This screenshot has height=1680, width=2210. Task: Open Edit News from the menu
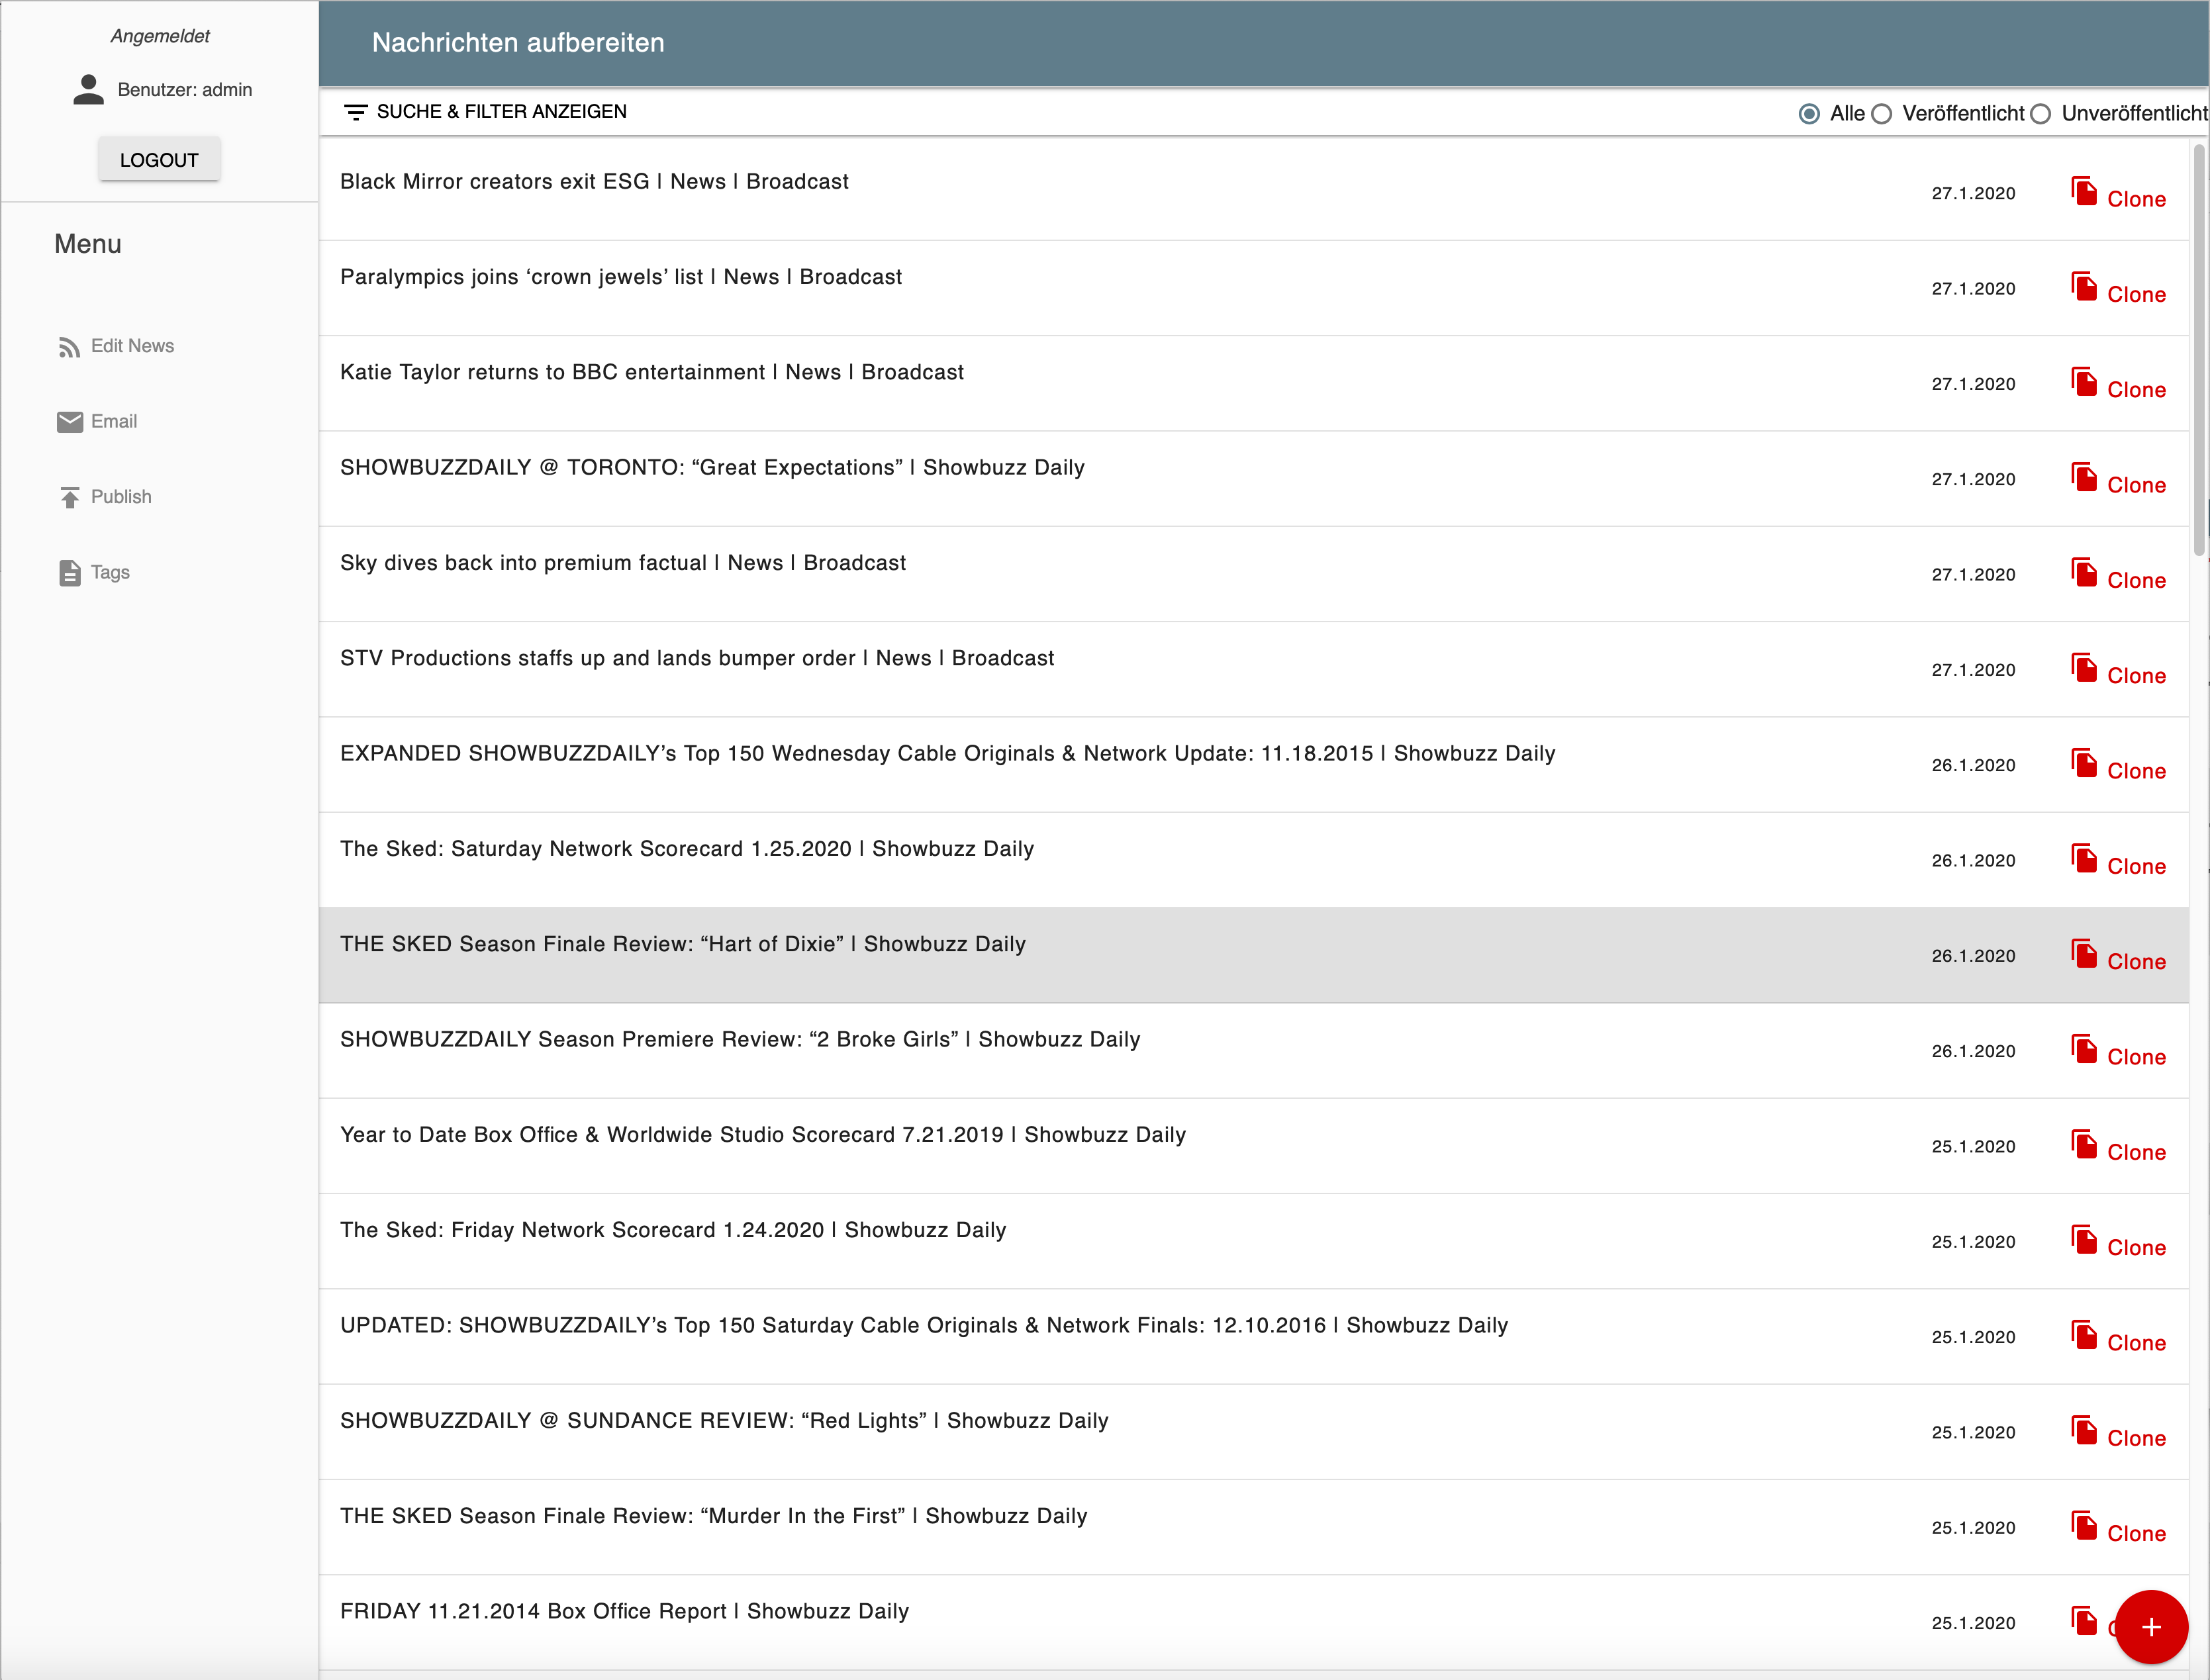pyautogui.click(x=116, y=346)
